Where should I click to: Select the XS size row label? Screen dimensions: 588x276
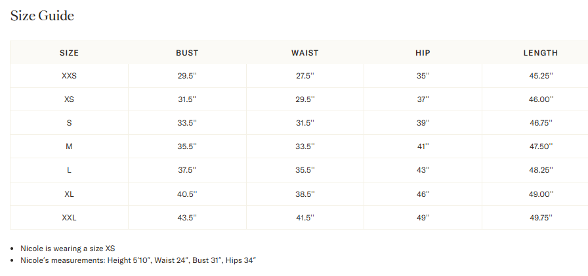[69, 99]
